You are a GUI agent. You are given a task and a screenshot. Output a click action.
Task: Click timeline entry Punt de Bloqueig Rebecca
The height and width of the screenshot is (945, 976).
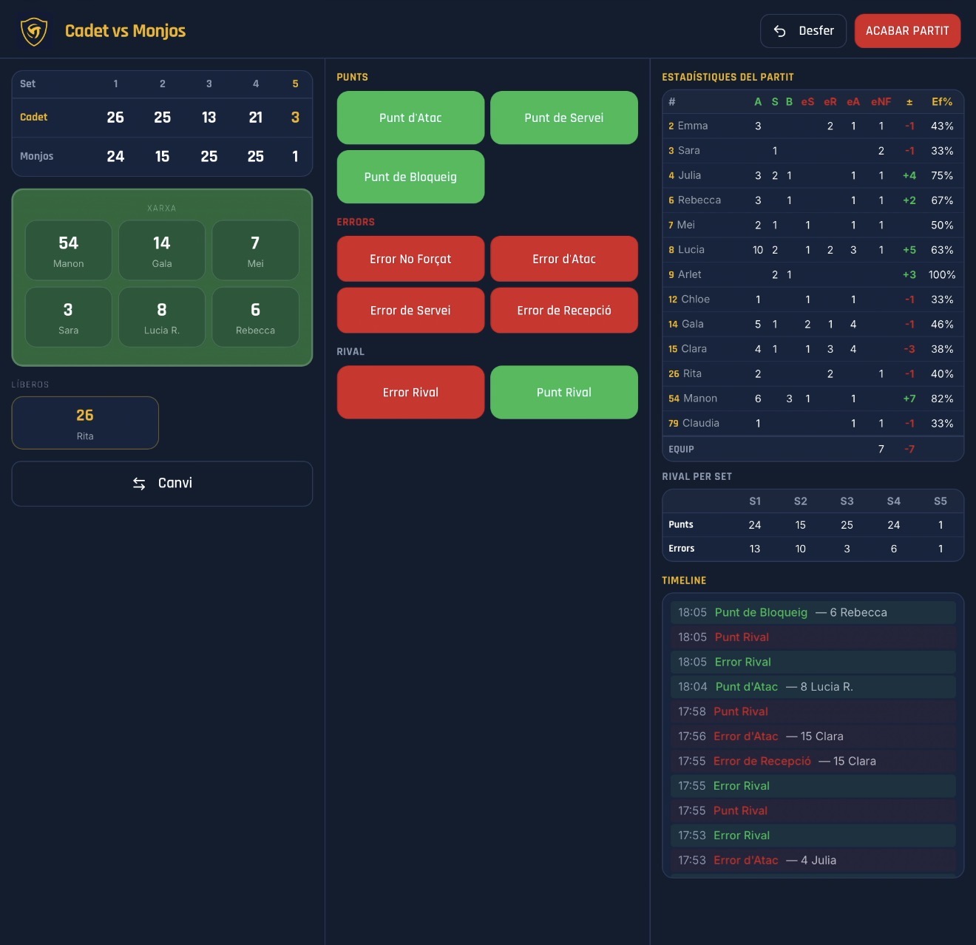pyautogui.click(x=813, y=612)
